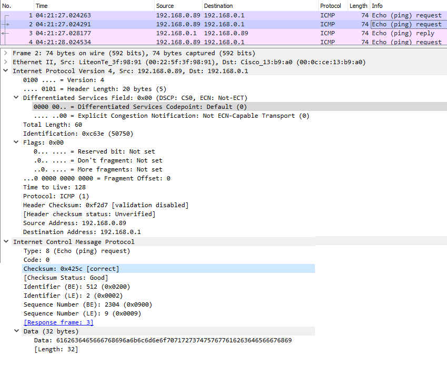This screenshot has width=447, height=366.
Task: Select the Time to Live: 128 field
Action: click(x=54, y=187)
